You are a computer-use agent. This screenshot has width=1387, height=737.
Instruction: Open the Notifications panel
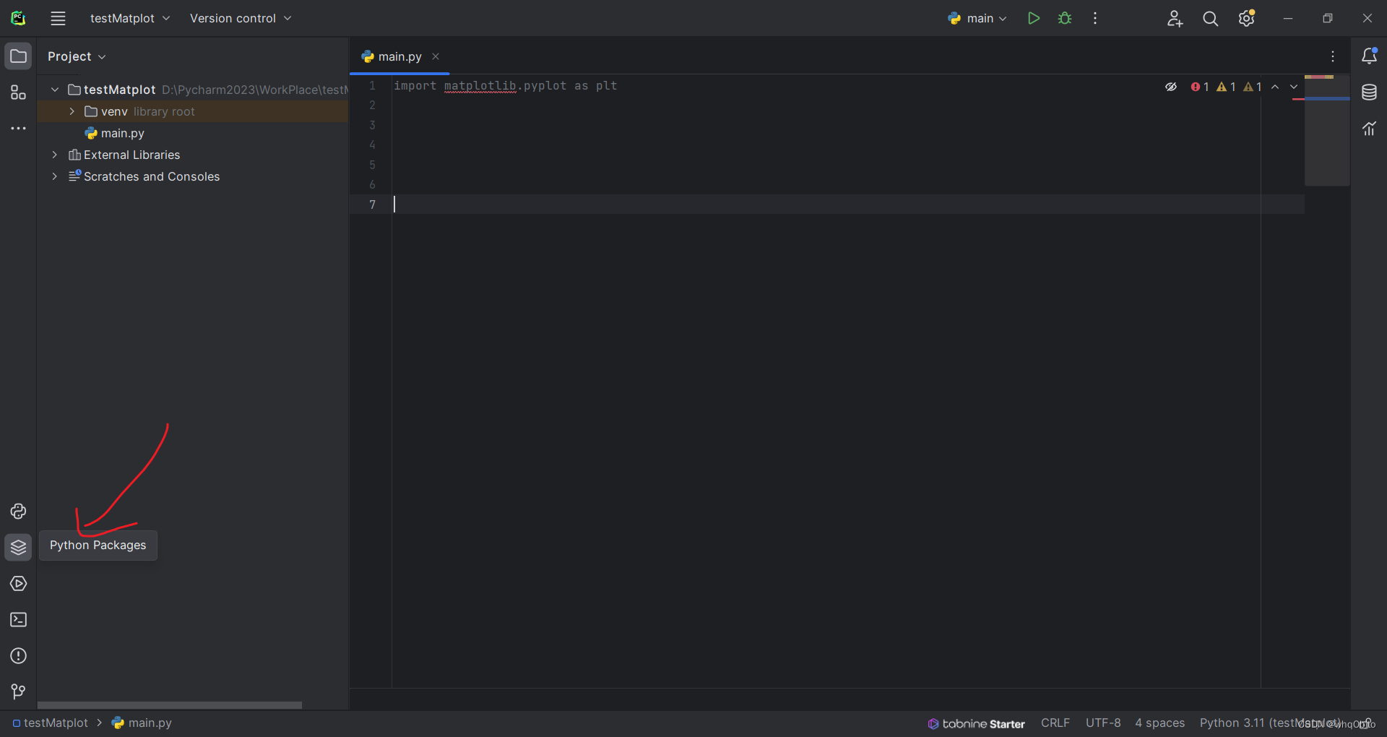pos(1370,56)
